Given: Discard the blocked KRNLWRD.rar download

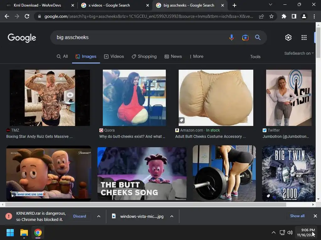Looking at the screenshot, I should tap(80, 216).
